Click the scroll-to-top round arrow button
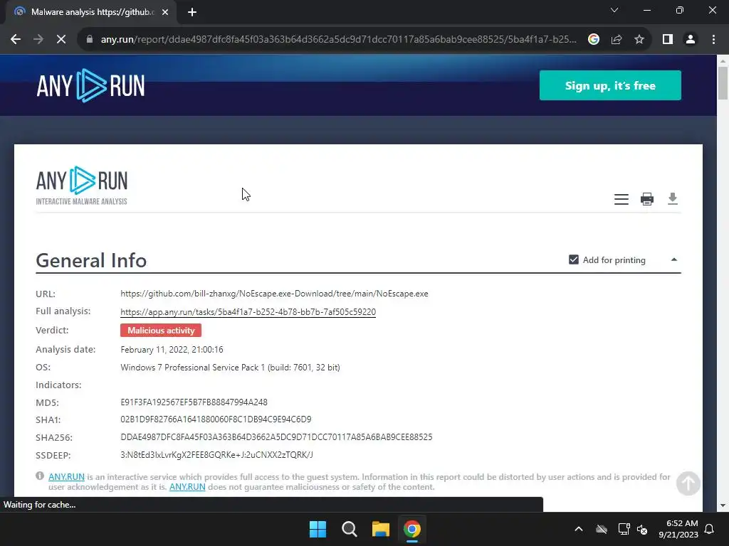729x546 pixels. pos(688,483)
